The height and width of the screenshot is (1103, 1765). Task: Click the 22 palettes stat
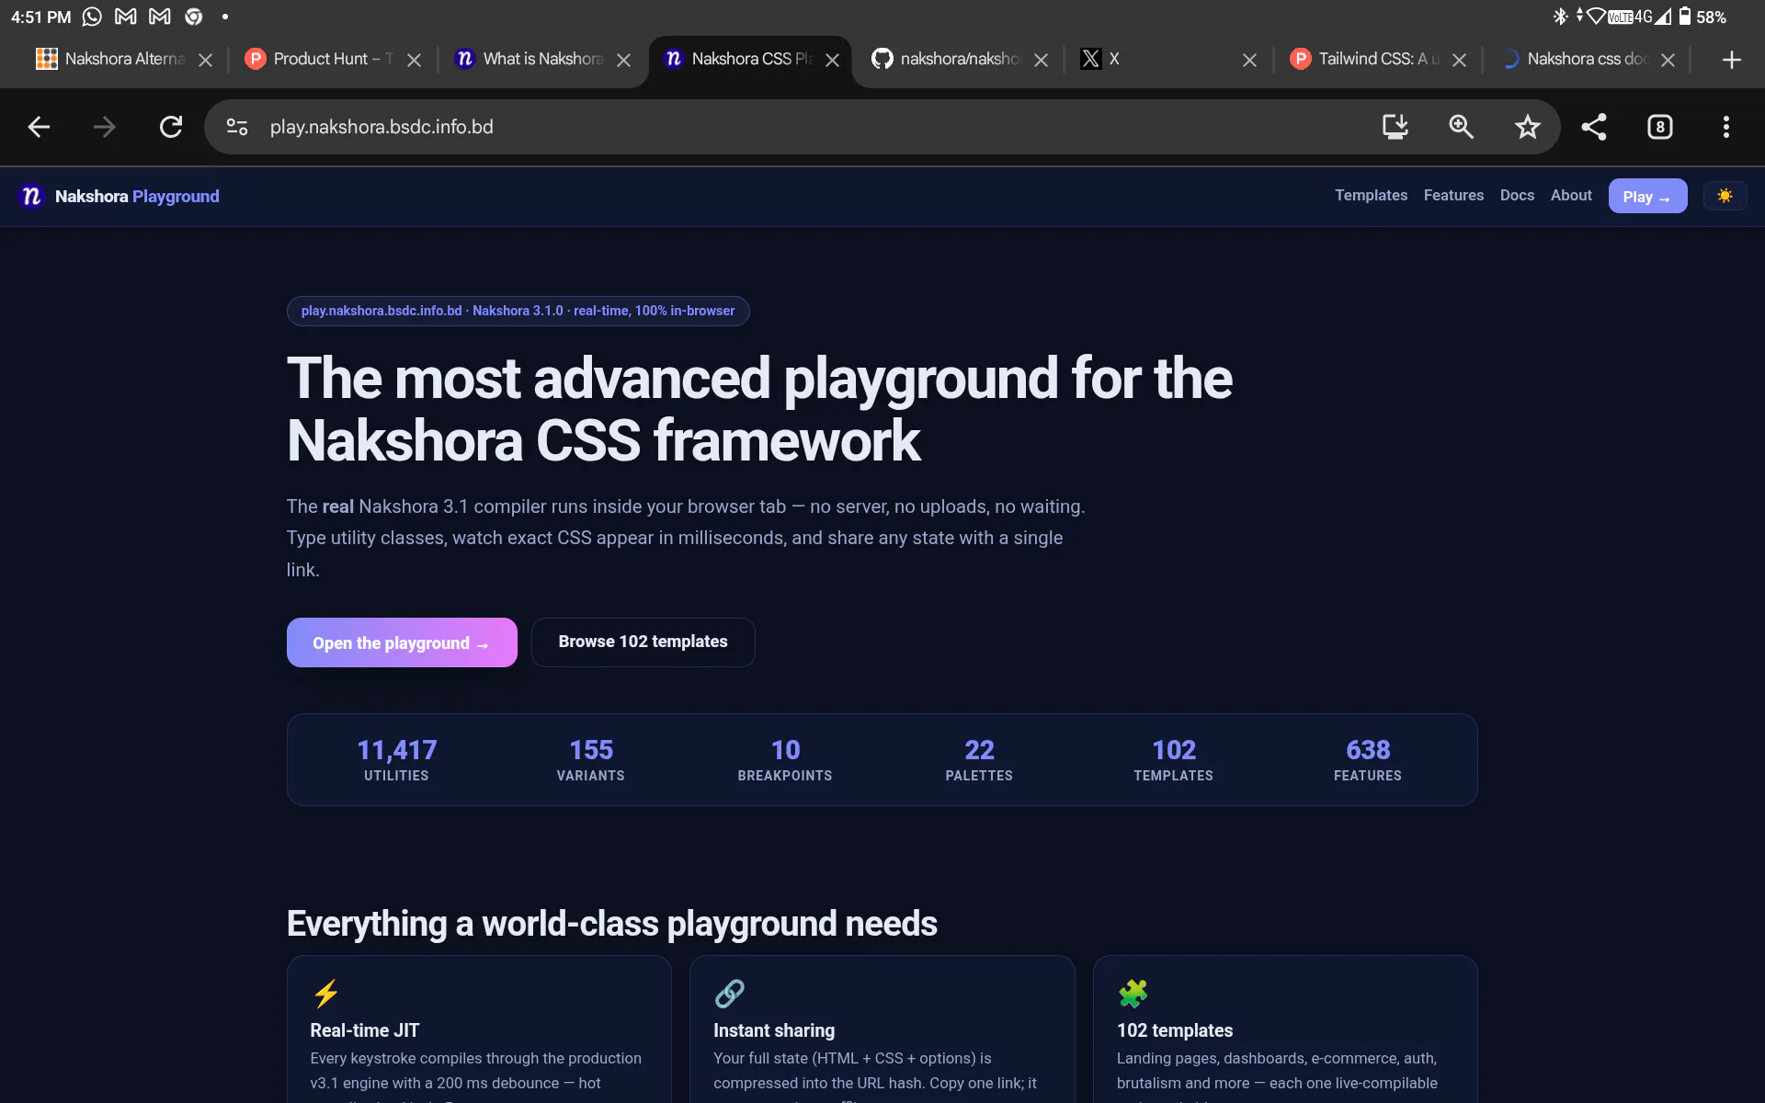(x=979, y=760)
